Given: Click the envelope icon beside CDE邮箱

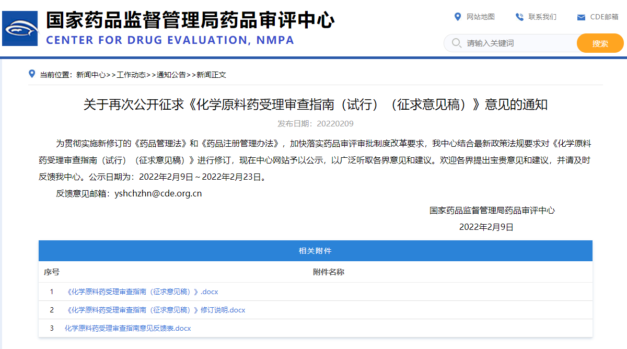Looking at the screenshot, I should point(581,17).
